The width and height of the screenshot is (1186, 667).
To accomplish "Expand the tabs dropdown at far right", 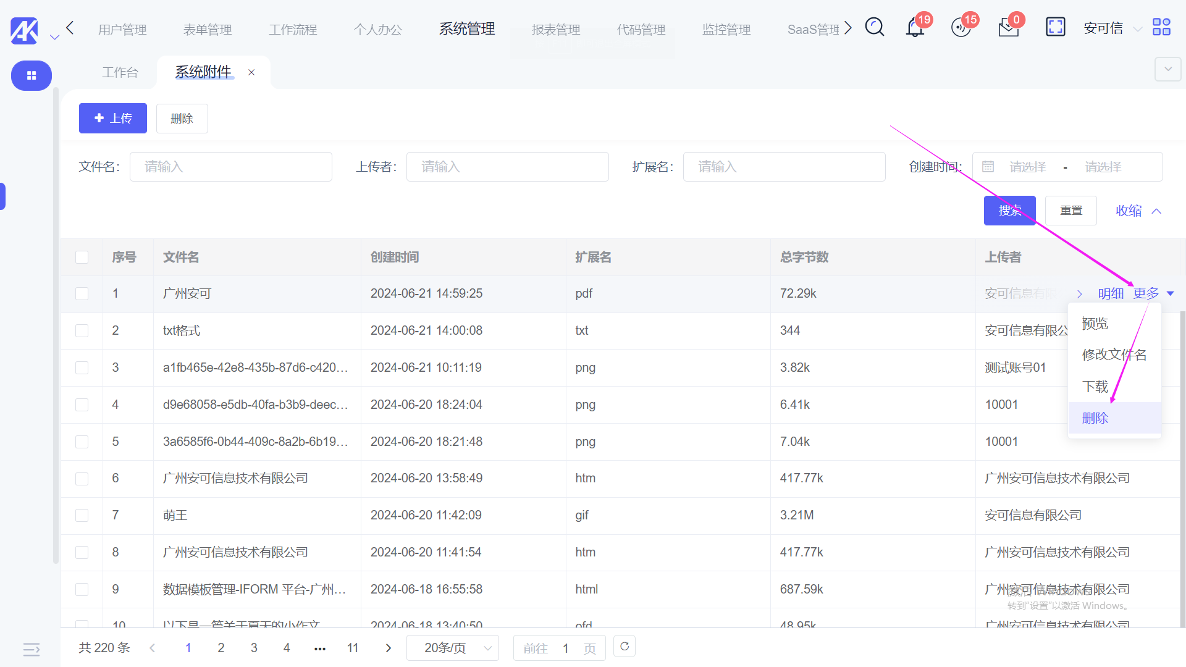I will coord(1167,69).
